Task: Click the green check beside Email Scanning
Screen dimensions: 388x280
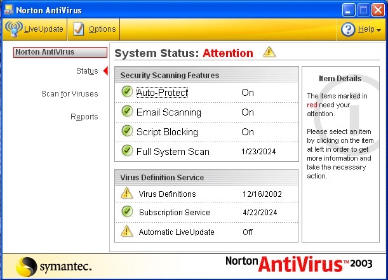Action: pyautogui.click(x=127, y=111)
